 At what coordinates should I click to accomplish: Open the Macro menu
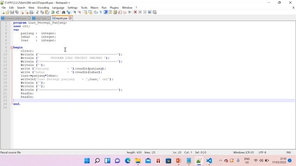[x=94, y=8]
